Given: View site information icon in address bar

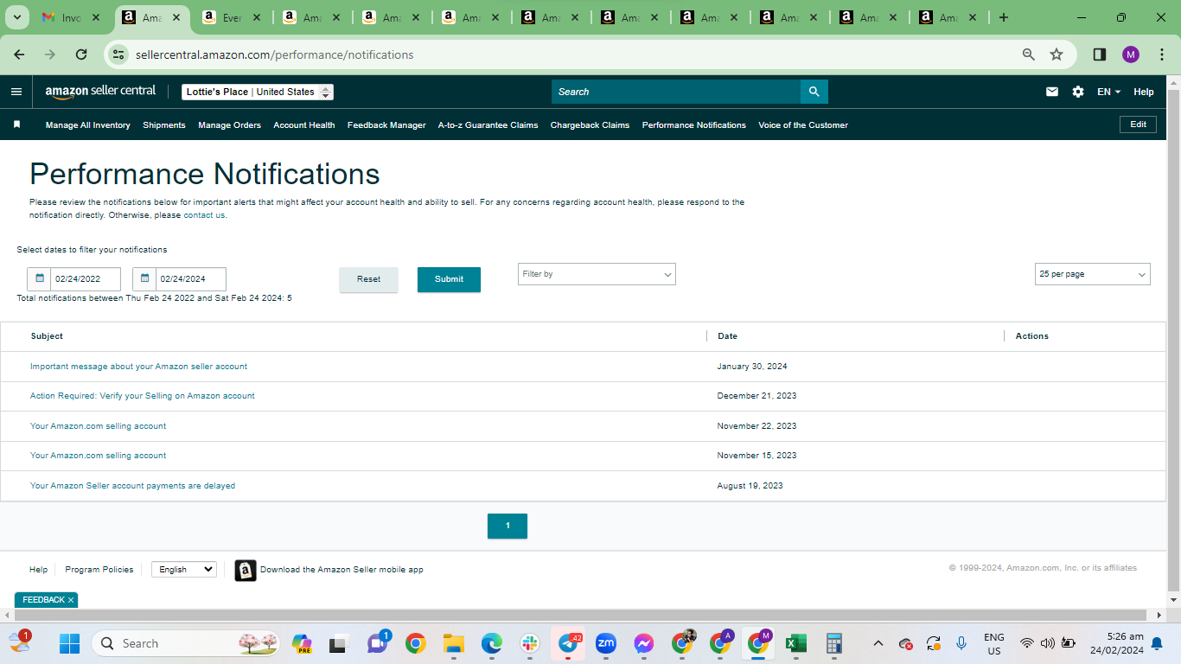Looking at the screenshot, I should click(119, 54).
